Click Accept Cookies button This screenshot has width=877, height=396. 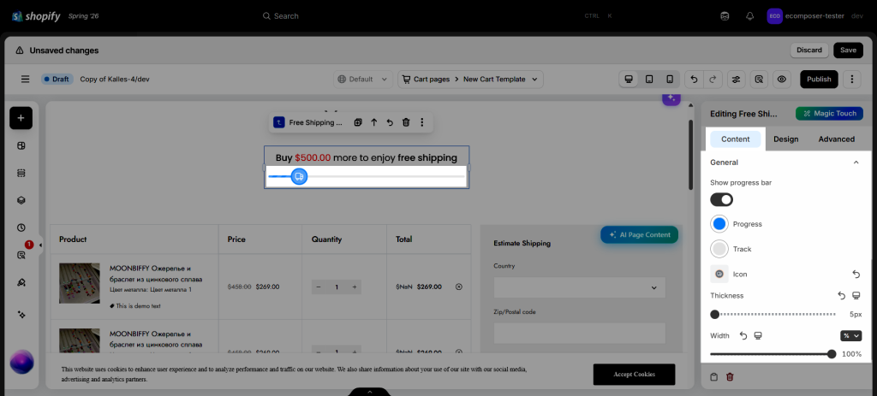point(634,375)
